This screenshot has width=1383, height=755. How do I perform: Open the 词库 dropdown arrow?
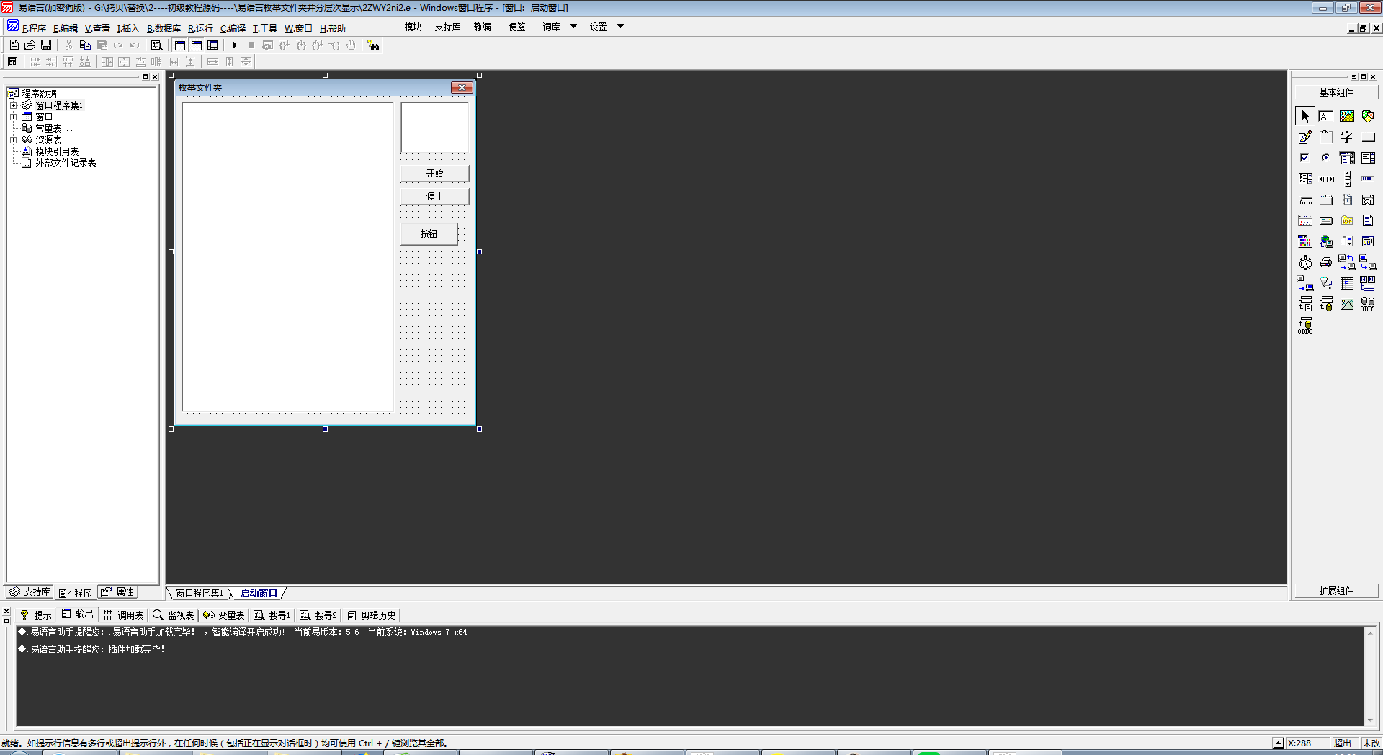click(x=573, y=27)
